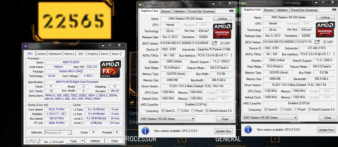Click the left GPU-Z title bar icon

pyautogui.click(x=140, y=4)
